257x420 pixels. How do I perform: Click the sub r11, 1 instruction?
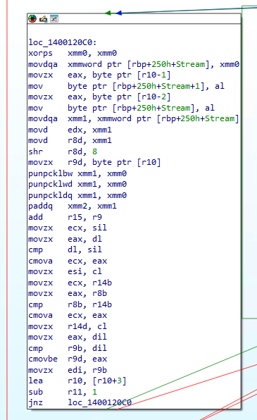63,392
